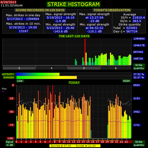Click the St/m value 363.5
This screenshot has height=148, width=148.
tap(137, 21)
